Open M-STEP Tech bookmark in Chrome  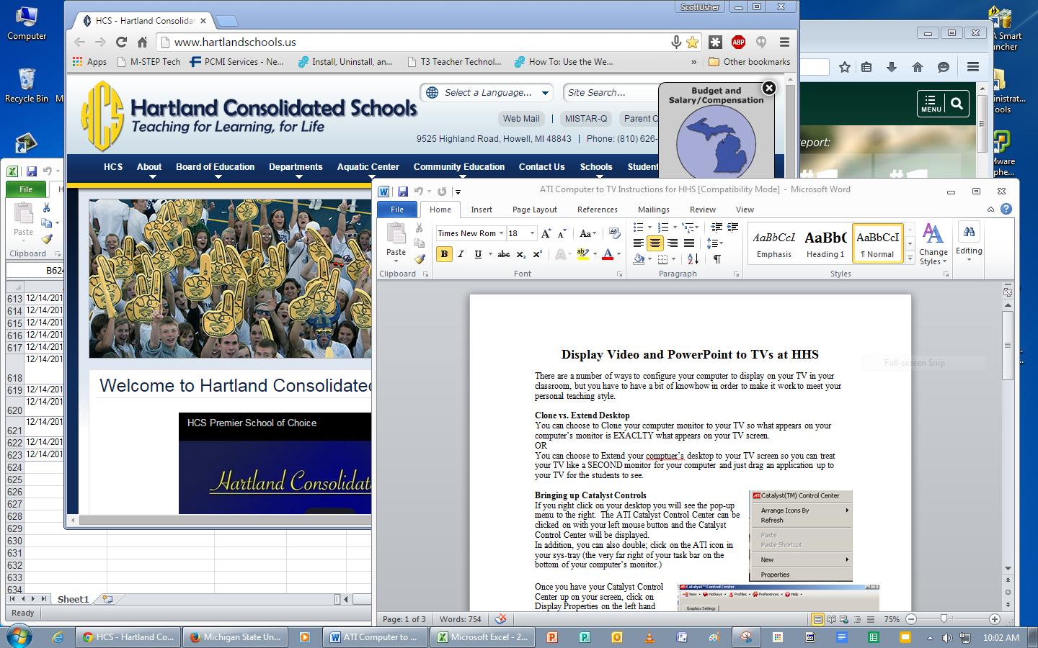click(149, 62)
